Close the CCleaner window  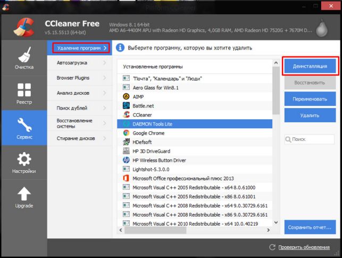(x=331, y=6)
